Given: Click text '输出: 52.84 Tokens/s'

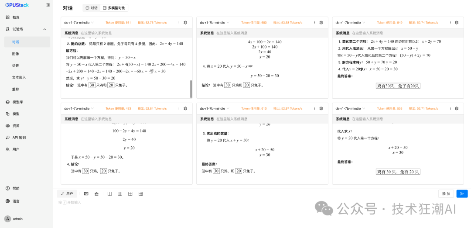Looking at the screenshot, I should coord(152,108).
